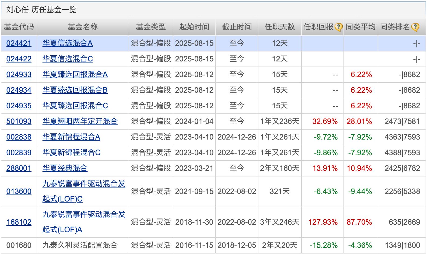Viewport: 428px width, 257px height.
Task: Select 华夏臻选回报混合C fund link
Action: click(75, 106)
